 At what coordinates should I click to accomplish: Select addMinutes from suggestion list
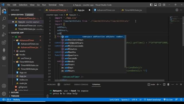93,49
